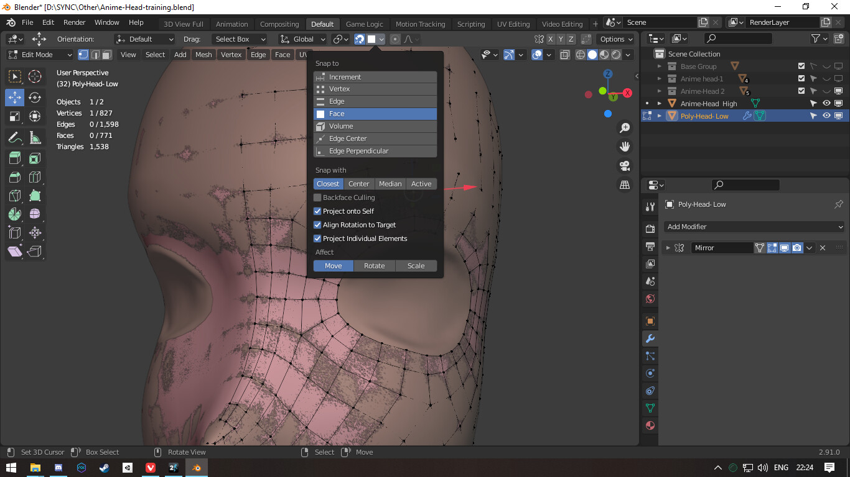This screenshot has width=850, height=477.
Task: Open the Select Box drag dropdown
Action: tap(240, 39)
